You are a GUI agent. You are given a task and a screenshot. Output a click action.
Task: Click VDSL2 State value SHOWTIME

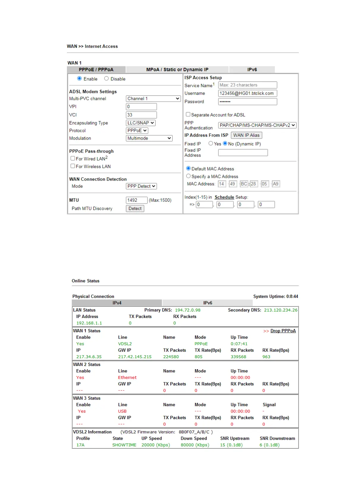pyautogui.click(x=124, y=445)
